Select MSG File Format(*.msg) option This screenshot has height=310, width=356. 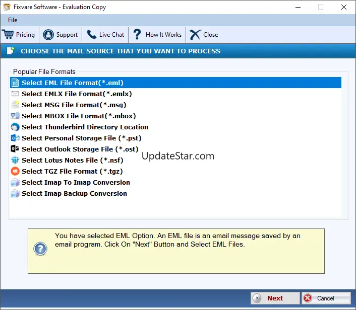[x=175, y=105]
